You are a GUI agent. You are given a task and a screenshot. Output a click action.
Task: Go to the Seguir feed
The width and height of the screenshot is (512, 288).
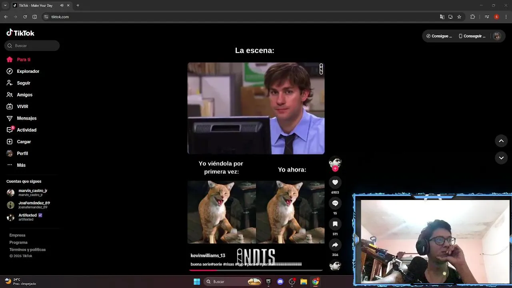[18, 83]
